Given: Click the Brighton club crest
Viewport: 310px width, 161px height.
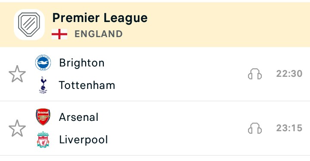Looking at the screenshot, I should [x=43, y=63].
